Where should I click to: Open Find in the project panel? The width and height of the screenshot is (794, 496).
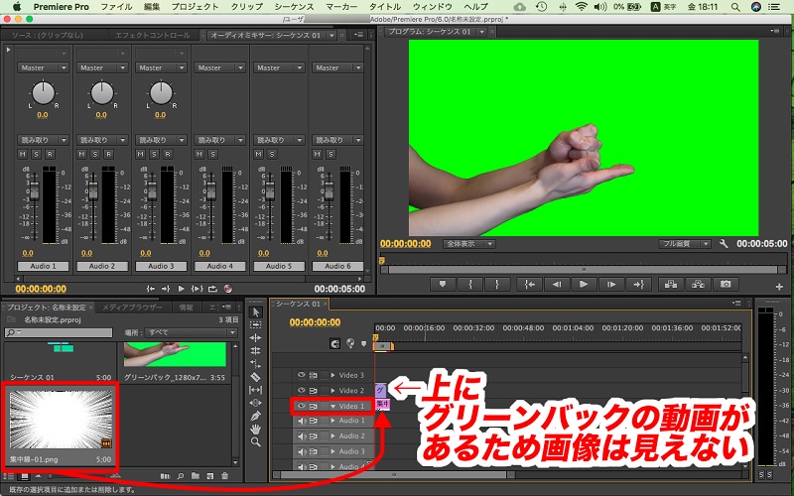181,476
